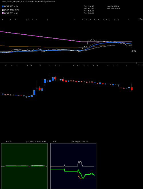Click the 'Pre C: 0.85' close value
This screenshot has width=143, height=189.
pyautogui.click(x=89, y=13)
